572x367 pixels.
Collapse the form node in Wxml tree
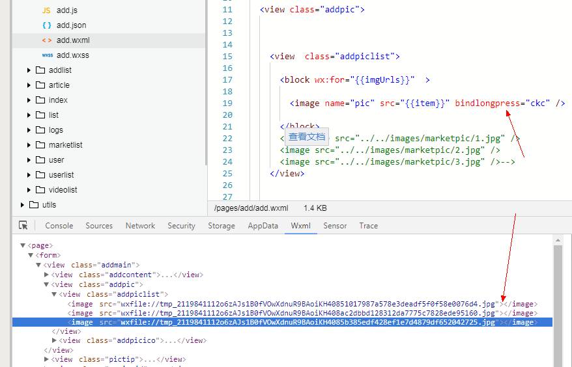[x=31, y=255]
